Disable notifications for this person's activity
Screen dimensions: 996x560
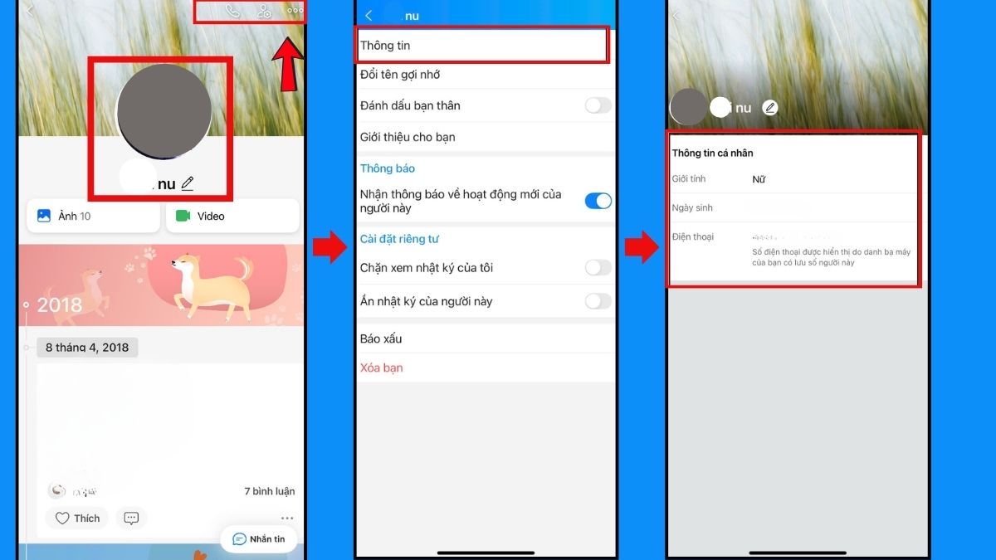(x=597, y=200)
